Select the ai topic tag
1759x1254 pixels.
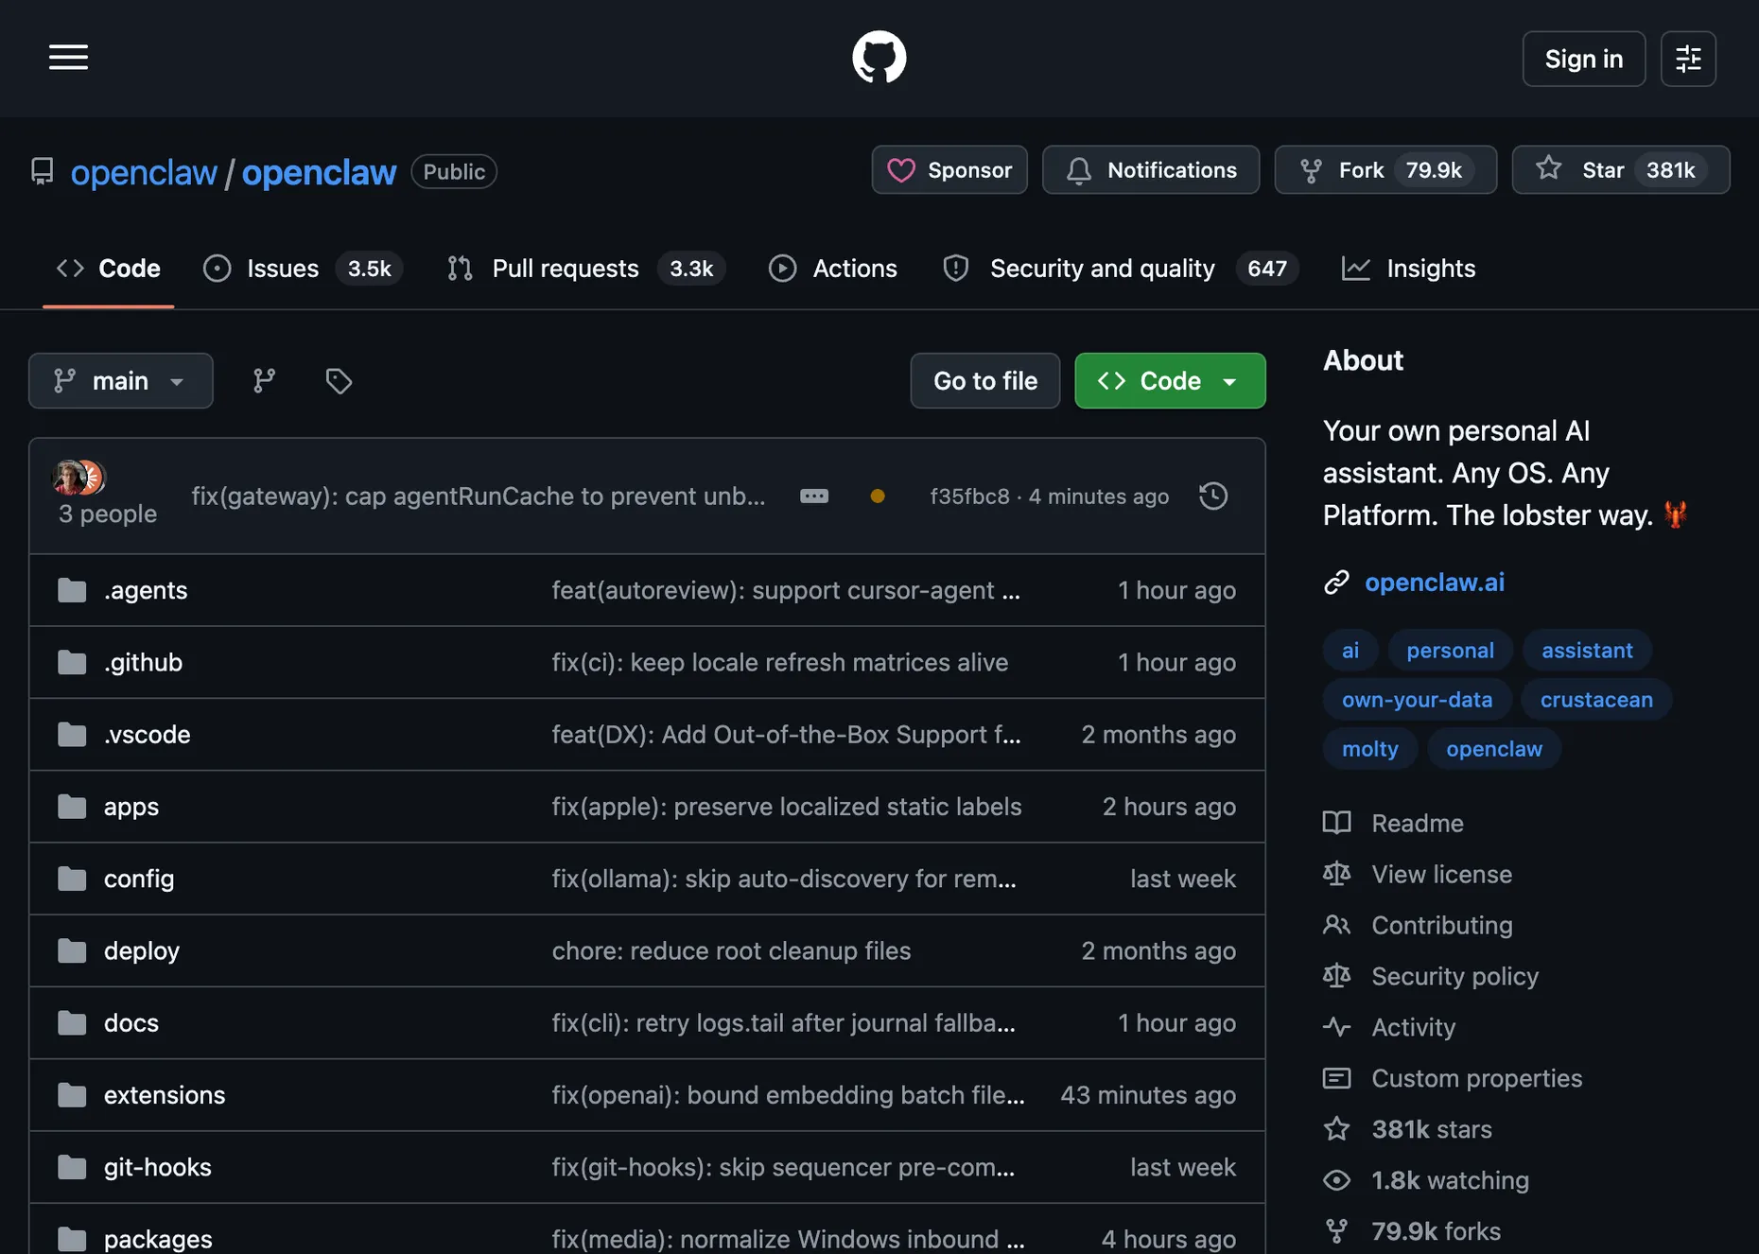coord(1350,651)
